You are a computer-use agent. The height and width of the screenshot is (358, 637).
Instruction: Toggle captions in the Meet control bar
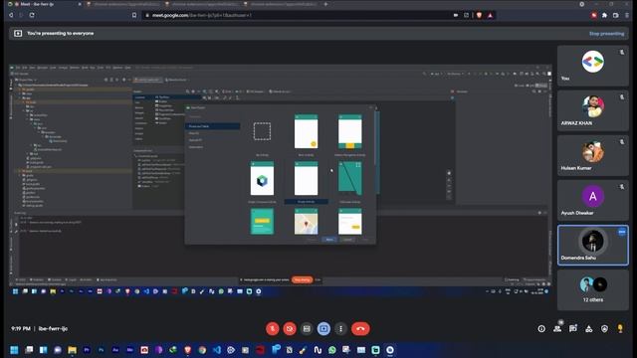[307, 329]
